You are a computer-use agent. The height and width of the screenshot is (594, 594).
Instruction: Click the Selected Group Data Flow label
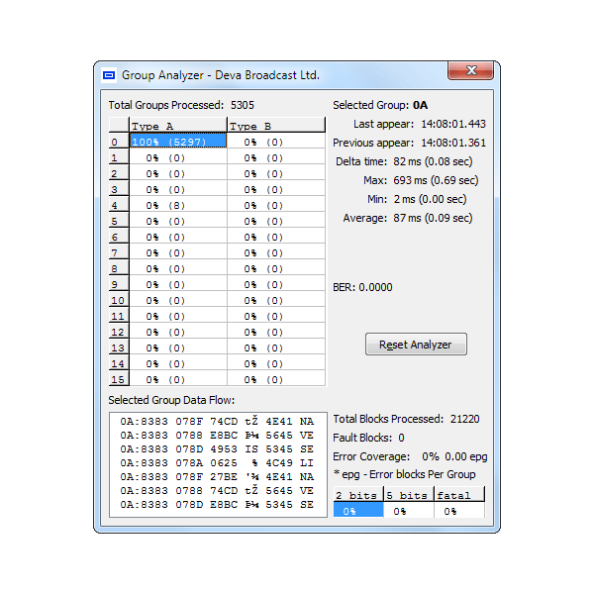pyautogui.click(x=171, y=400)
